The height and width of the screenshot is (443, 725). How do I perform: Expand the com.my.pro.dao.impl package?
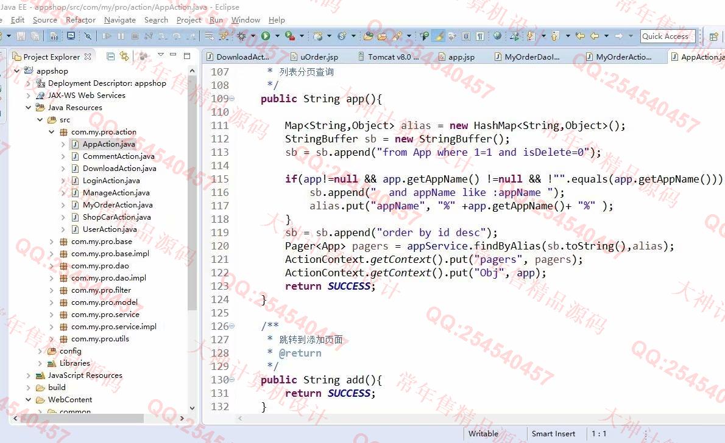[52, 278]
